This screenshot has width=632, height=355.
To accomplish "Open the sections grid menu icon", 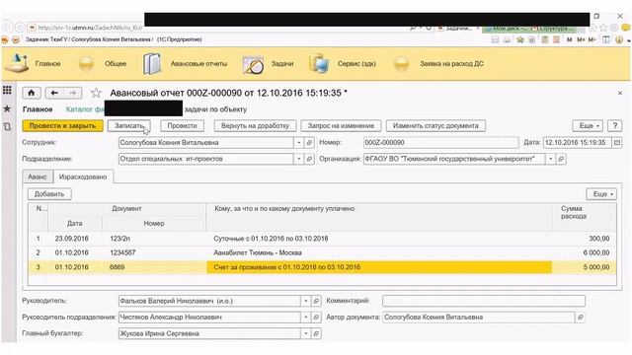I will point(7,90).
